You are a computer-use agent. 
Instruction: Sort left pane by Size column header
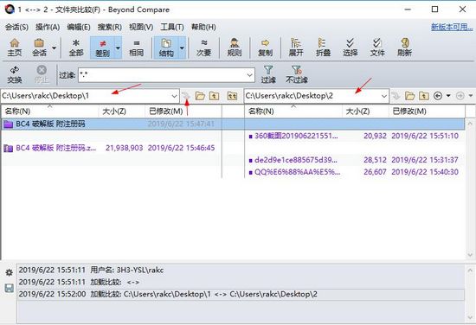pyautogui.click(x=122, y=112)
